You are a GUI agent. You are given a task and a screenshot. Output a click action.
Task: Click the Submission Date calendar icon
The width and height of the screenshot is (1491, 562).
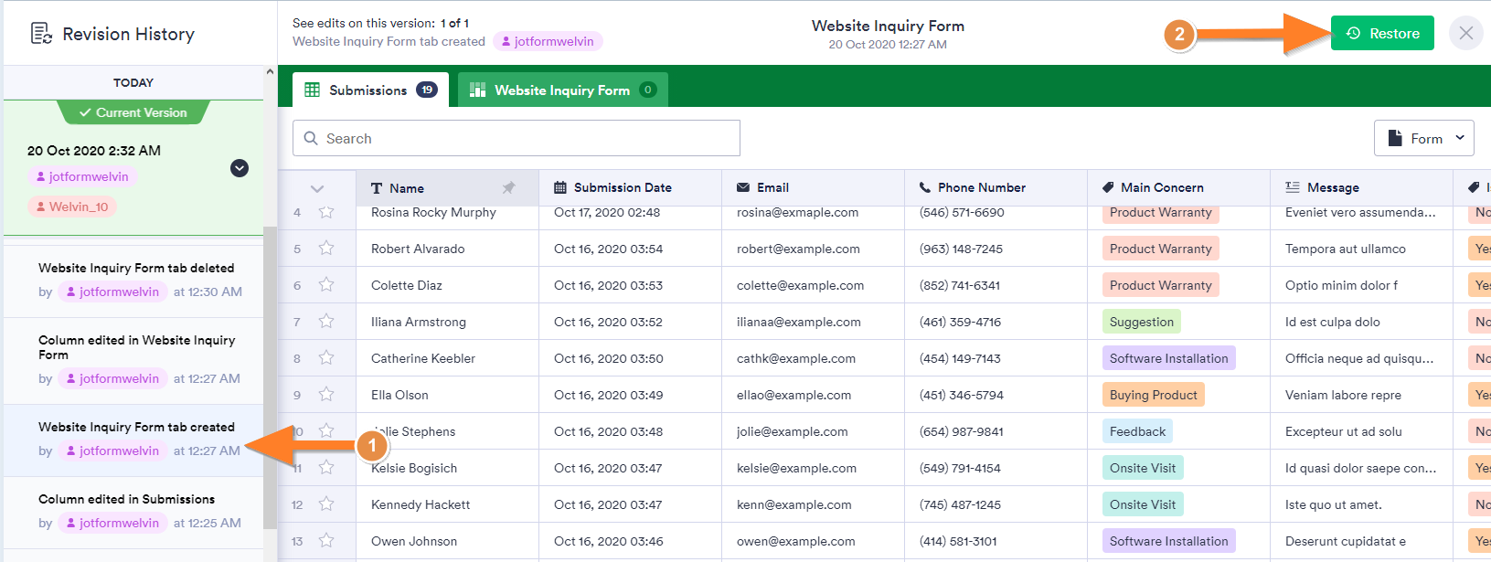pyautogui.click(x=560, y=187)
